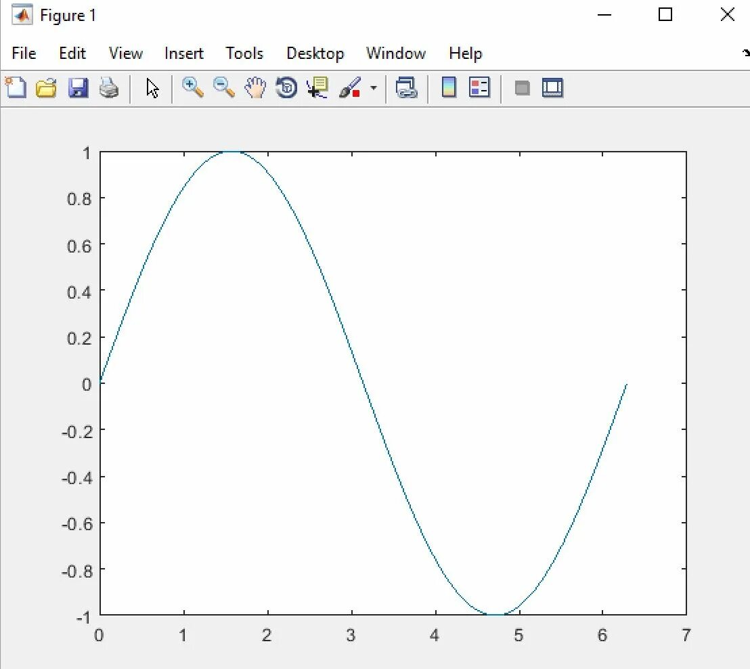Click the sine curve peak near y=1
750x669 pixels.
pos(231,152)
